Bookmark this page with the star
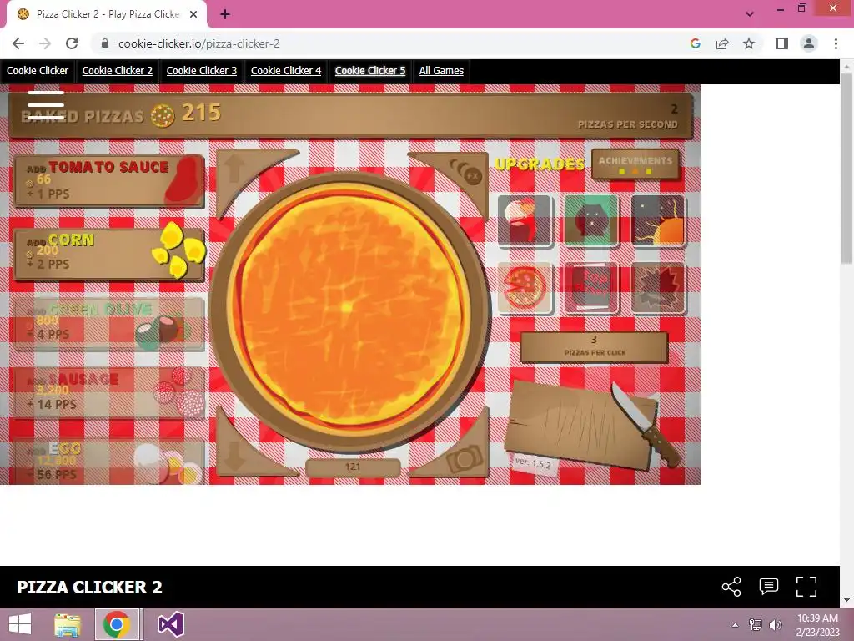Screen dimensions: 854x641 pyautogui.click(x=749, y=43)
